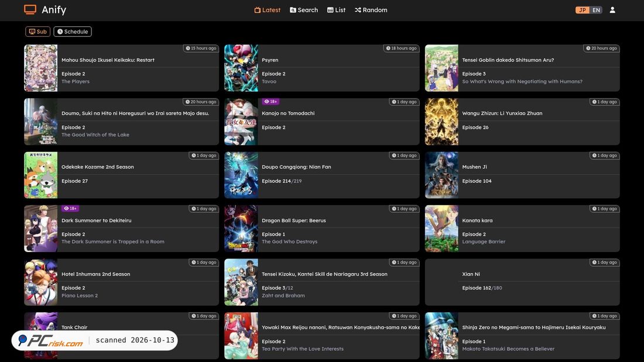Select the Kanata kara cover thumbnail
This screenshot has height=362, width=644.
click(x=441, y=229)
